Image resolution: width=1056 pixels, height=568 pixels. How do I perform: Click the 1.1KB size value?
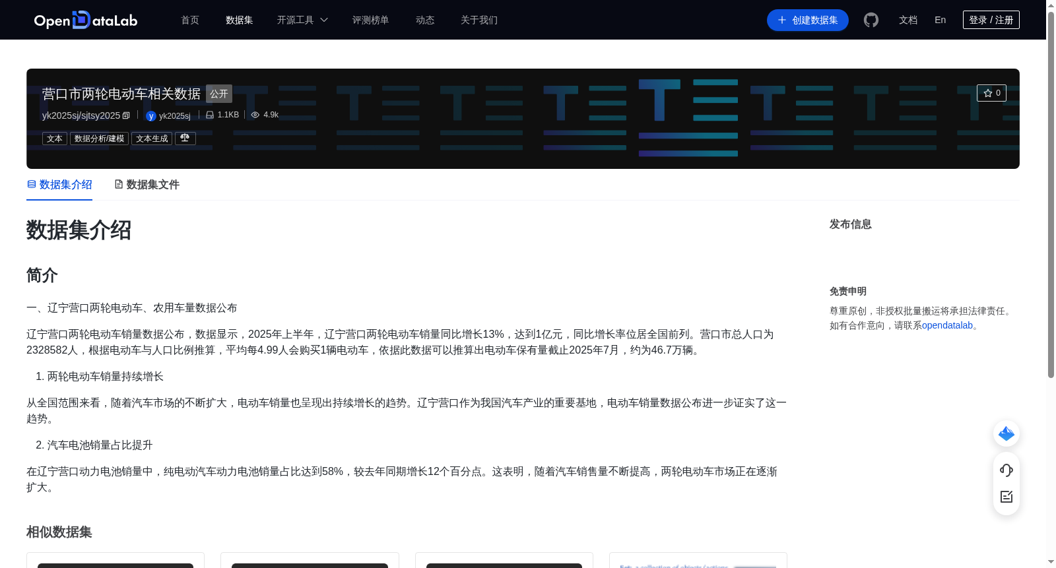coord(228,115)
